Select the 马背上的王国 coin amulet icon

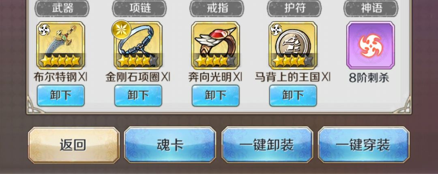[293, 45]
